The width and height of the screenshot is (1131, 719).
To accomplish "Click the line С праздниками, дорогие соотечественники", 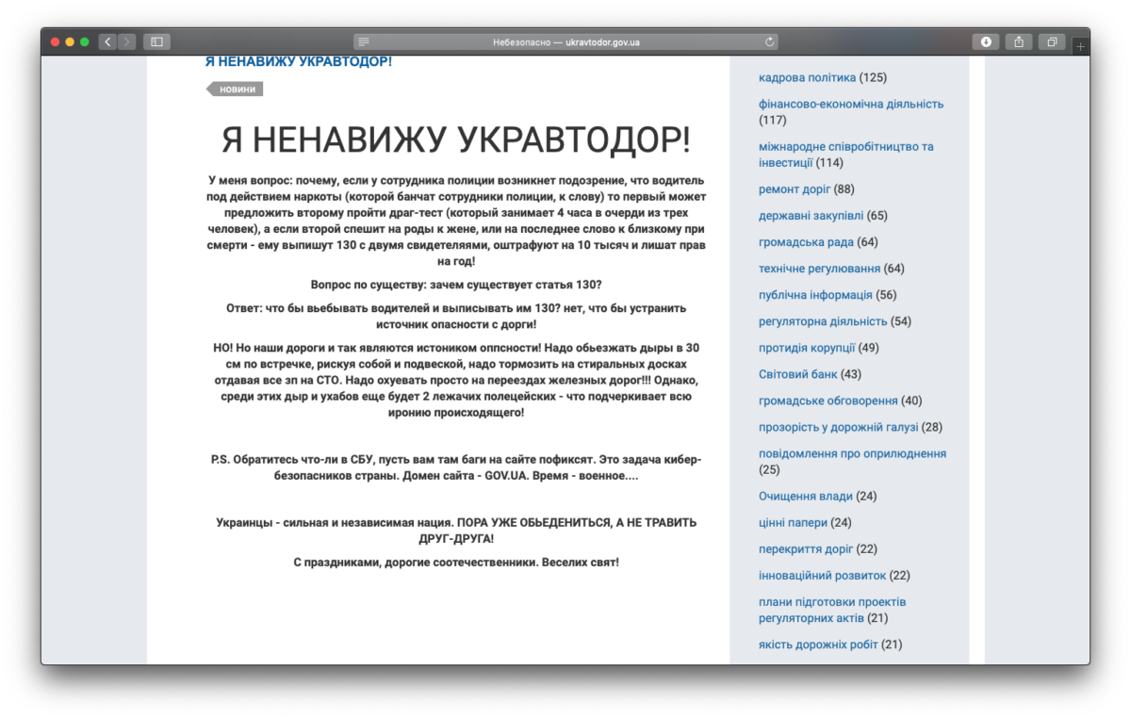I will pos(456,562).
